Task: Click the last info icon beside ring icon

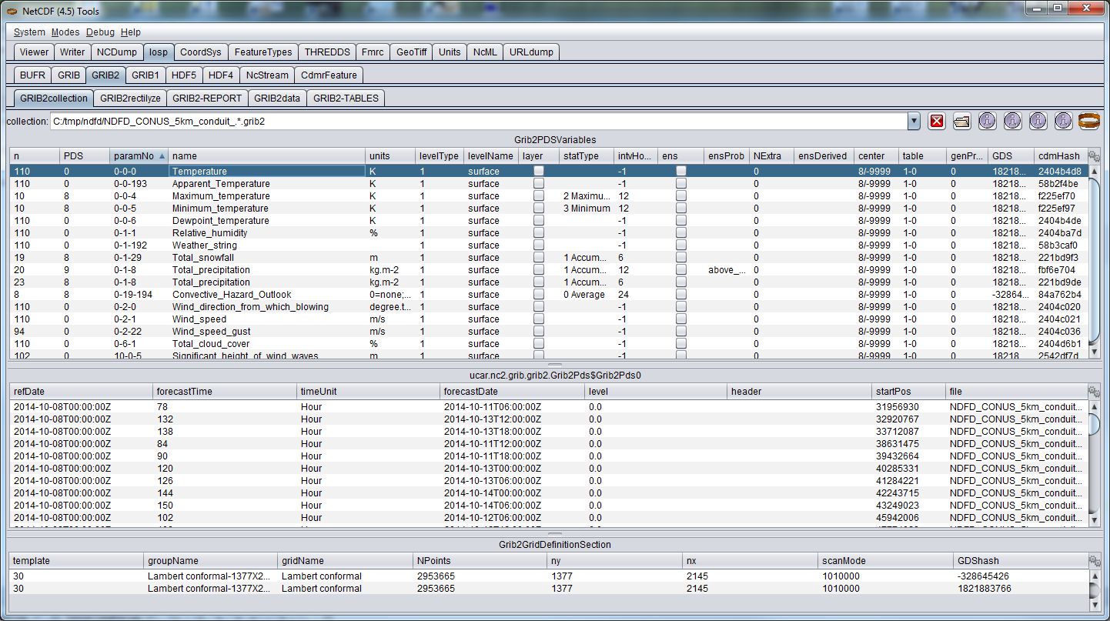Action: point(1063,121)
